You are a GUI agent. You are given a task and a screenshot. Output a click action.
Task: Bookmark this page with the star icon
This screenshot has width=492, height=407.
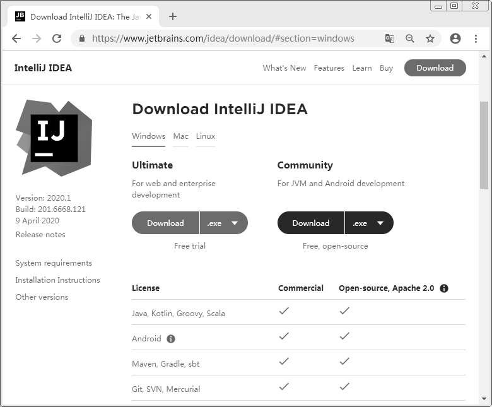(x=430, y=38)
